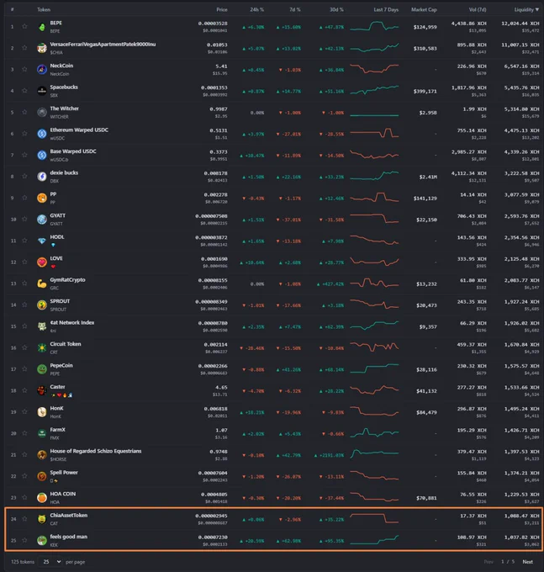This screenshot has height=572, width=544.
Task: Click the HODL diamond logo icon
Action: 42,241
